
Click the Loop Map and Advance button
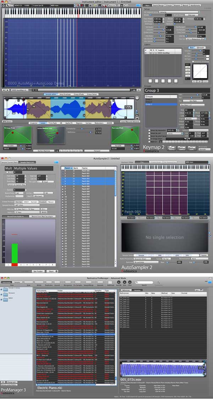[x=130, y=122]
